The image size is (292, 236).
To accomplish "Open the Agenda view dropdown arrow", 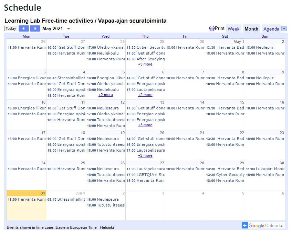I will click(x=284, y=28).
